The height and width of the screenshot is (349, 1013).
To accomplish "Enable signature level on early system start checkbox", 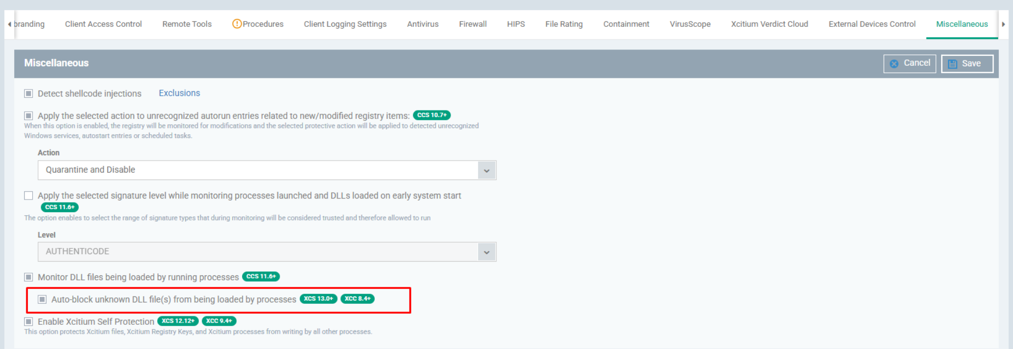I will 28,196.
